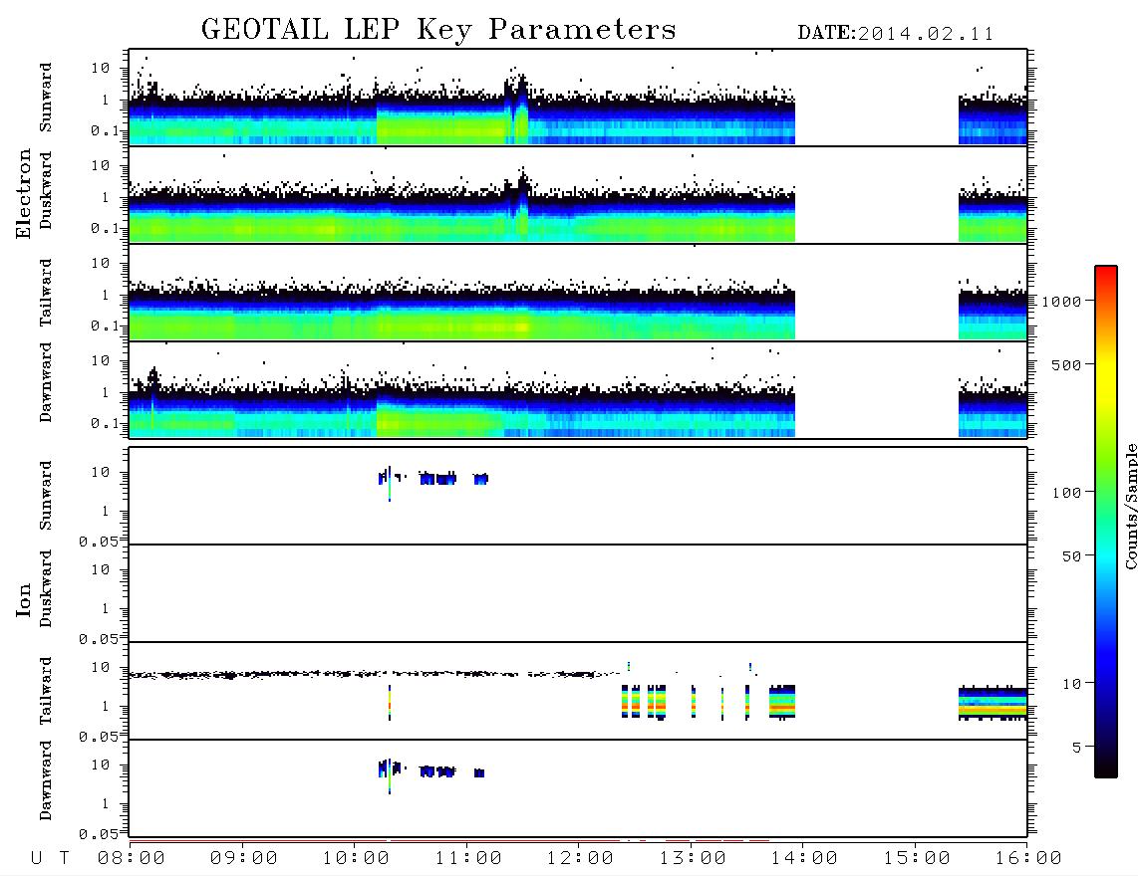The height and width of the screenshot is (876, 1138).
Task: Click the 10:00 time tick label
Action: 357,859
